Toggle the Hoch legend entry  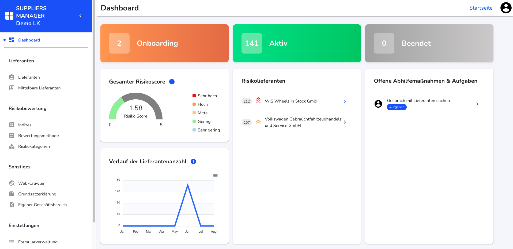[x=200, y=104]
